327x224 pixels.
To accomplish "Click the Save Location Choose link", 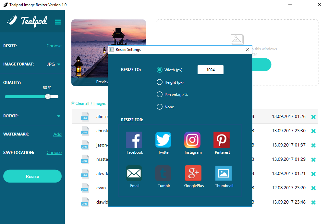I will (x=54, y=153).
